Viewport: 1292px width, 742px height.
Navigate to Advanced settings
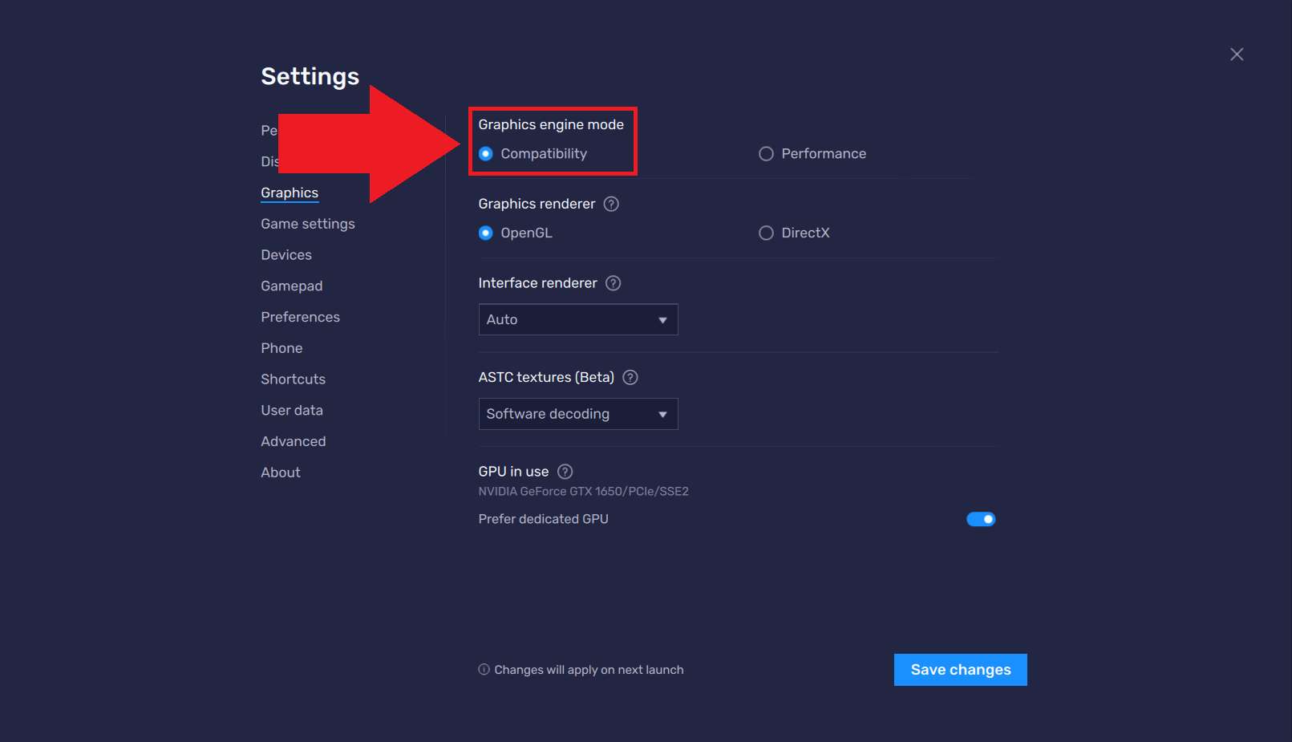[x=293, y=441]
